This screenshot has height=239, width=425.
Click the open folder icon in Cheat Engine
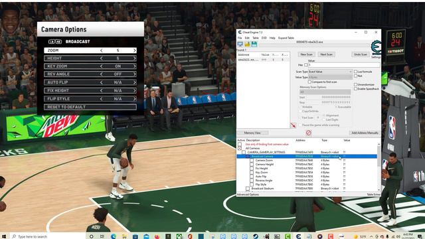pyautogui.click(x=247, y=44)
